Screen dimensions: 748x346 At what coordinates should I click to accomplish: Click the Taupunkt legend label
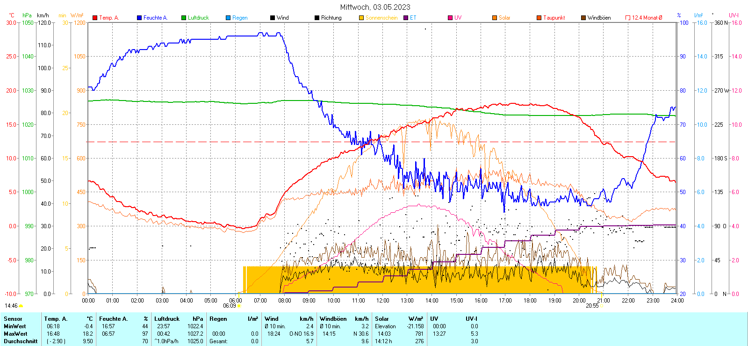click(554, 18)
